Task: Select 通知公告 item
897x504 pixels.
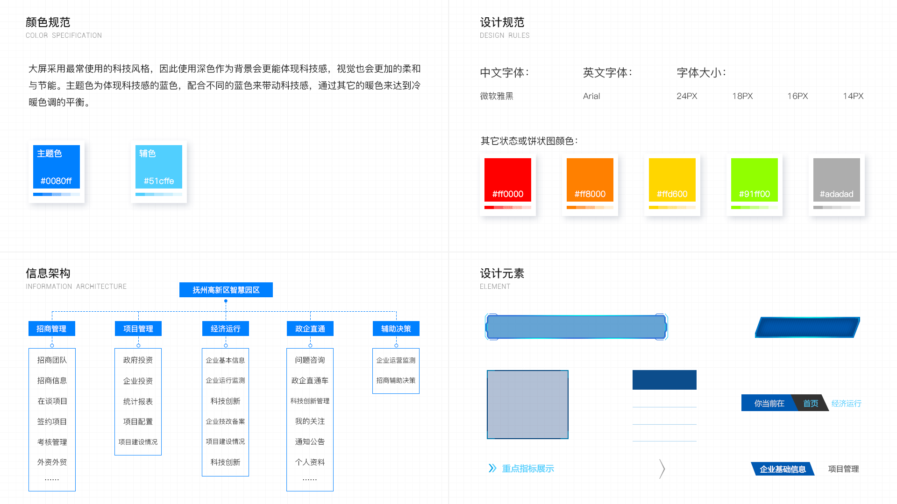Action: pos(310,441)
